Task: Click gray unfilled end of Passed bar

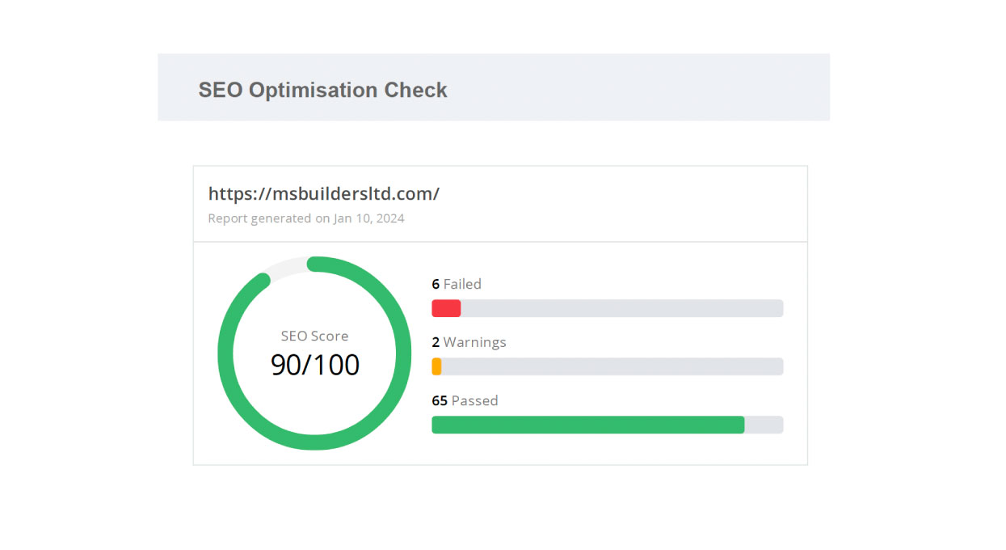Action: click(x=764, y=425)
